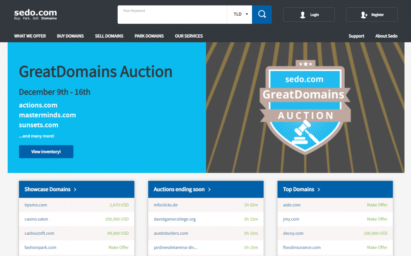The height and width of the screenshot is (256, 411).
Task: Open the austinbutlers.com auction
Action: [171, 233]
